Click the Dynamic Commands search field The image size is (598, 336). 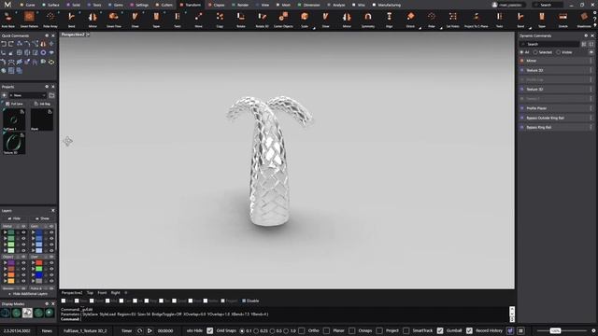pos(549,44)
